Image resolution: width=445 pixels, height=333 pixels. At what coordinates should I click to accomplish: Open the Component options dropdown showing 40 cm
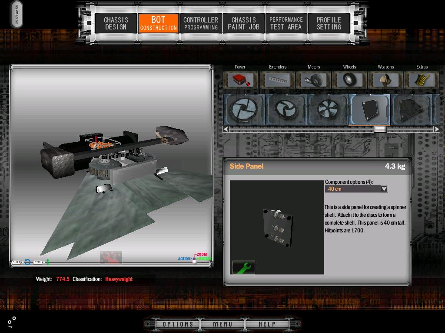pos(356,189)
